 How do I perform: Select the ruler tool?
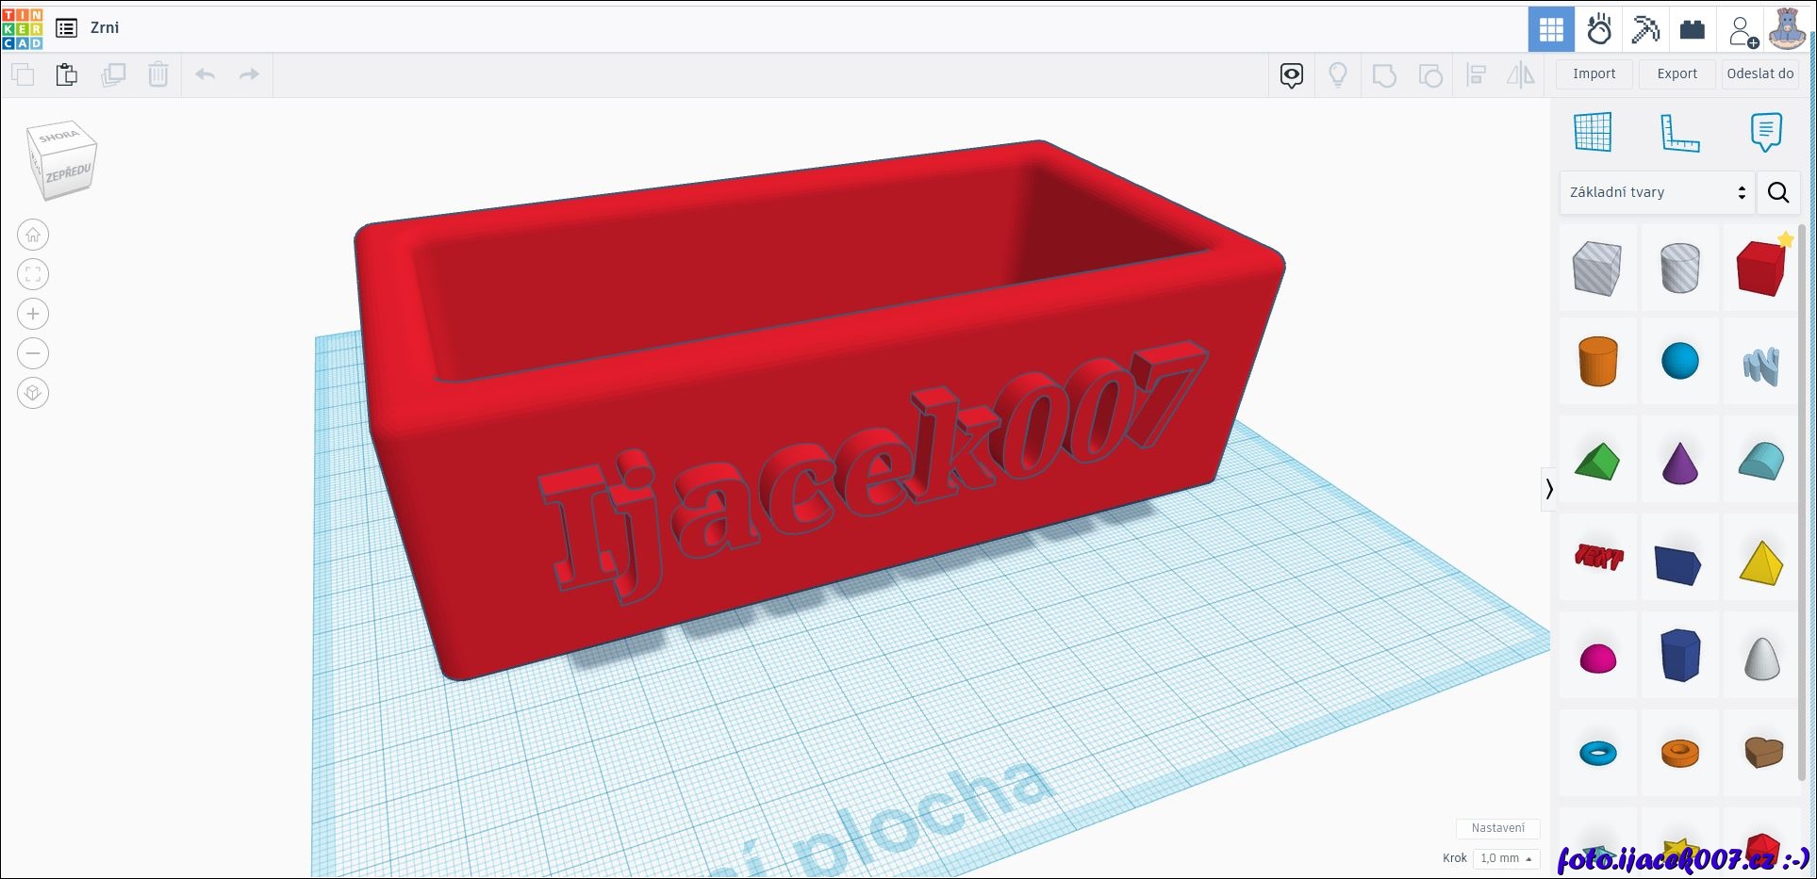click(1678, 132)
